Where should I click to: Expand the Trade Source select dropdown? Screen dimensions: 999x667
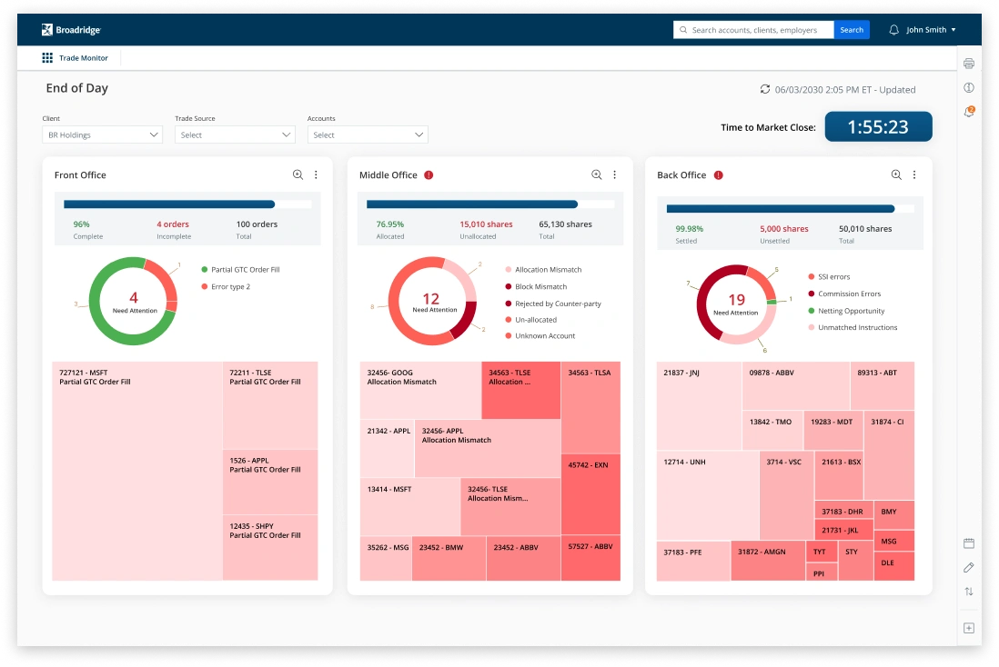point(234,134)
